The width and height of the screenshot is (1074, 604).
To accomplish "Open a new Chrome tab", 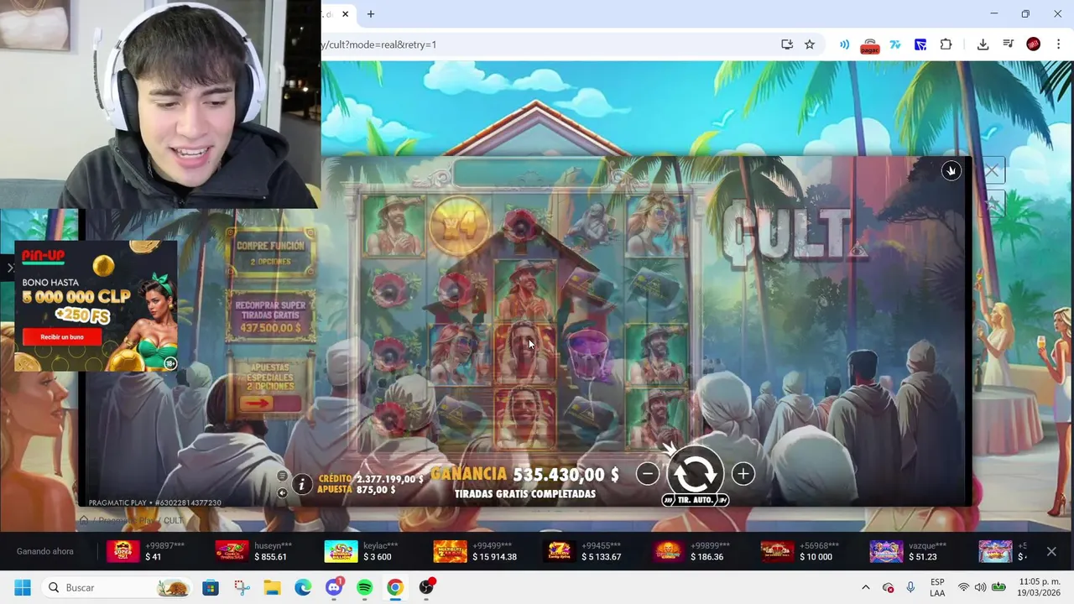I will tap(371, 13).
